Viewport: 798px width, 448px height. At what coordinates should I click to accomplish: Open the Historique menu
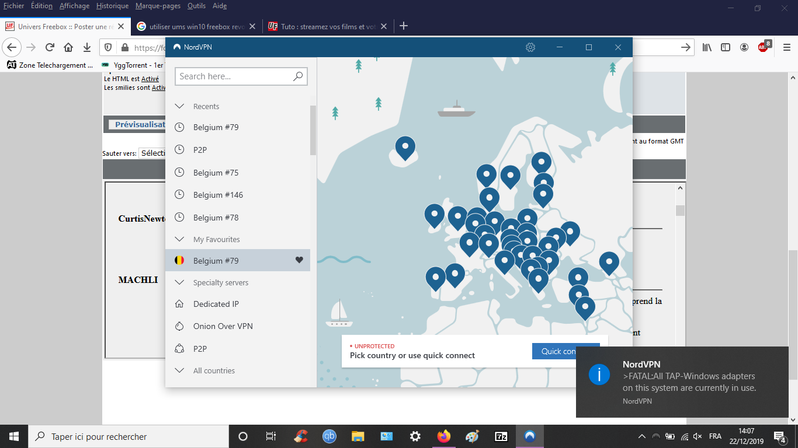[x=112, y=6]
